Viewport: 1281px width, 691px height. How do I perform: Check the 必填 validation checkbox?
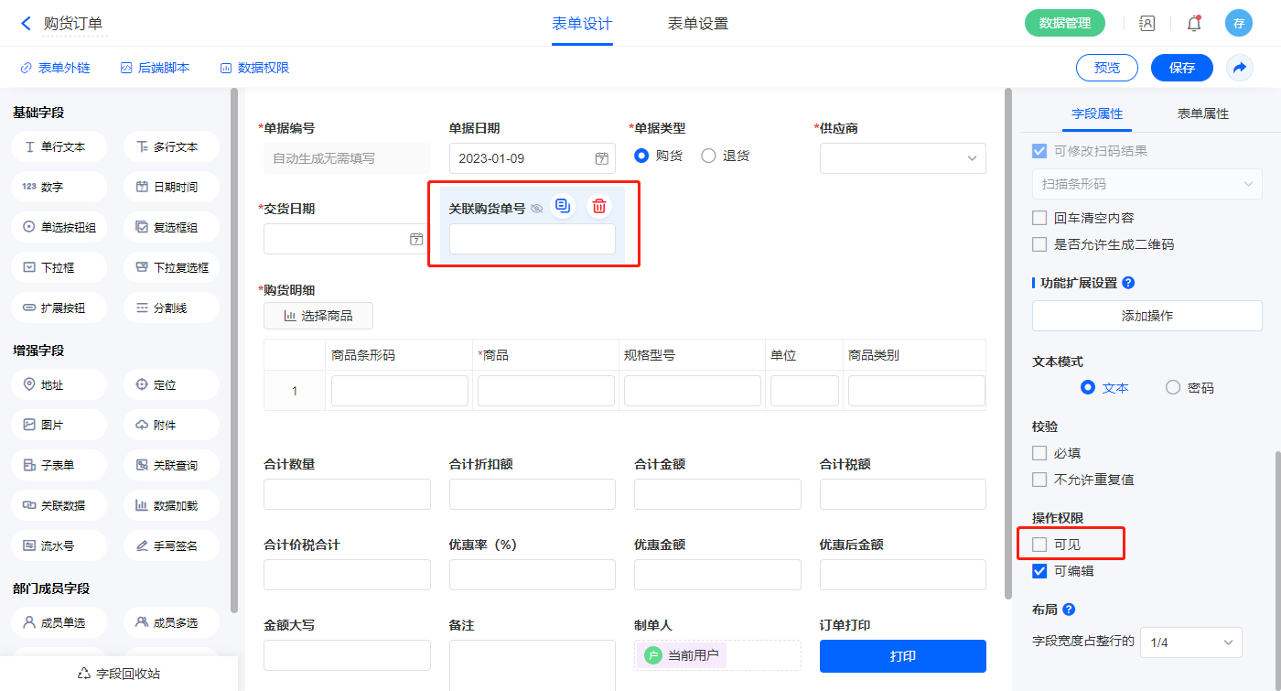pos(1039,453)
